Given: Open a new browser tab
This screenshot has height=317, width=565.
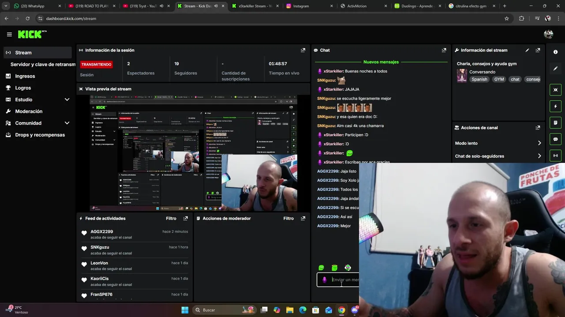Looking at the screenshot, I should pos(505,6).
